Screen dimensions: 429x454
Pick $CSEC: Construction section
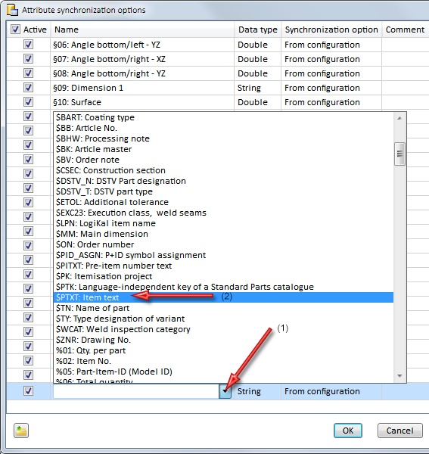tap(223, 170)
